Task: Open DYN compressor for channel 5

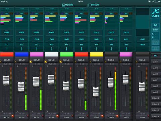Action: click(66, 39)
